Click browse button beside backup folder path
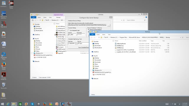 tap(109, 25)
